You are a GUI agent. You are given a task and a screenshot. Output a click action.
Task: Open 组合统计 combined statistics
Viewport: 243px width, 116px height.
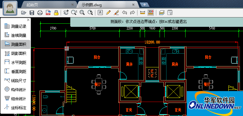point(16,99)
